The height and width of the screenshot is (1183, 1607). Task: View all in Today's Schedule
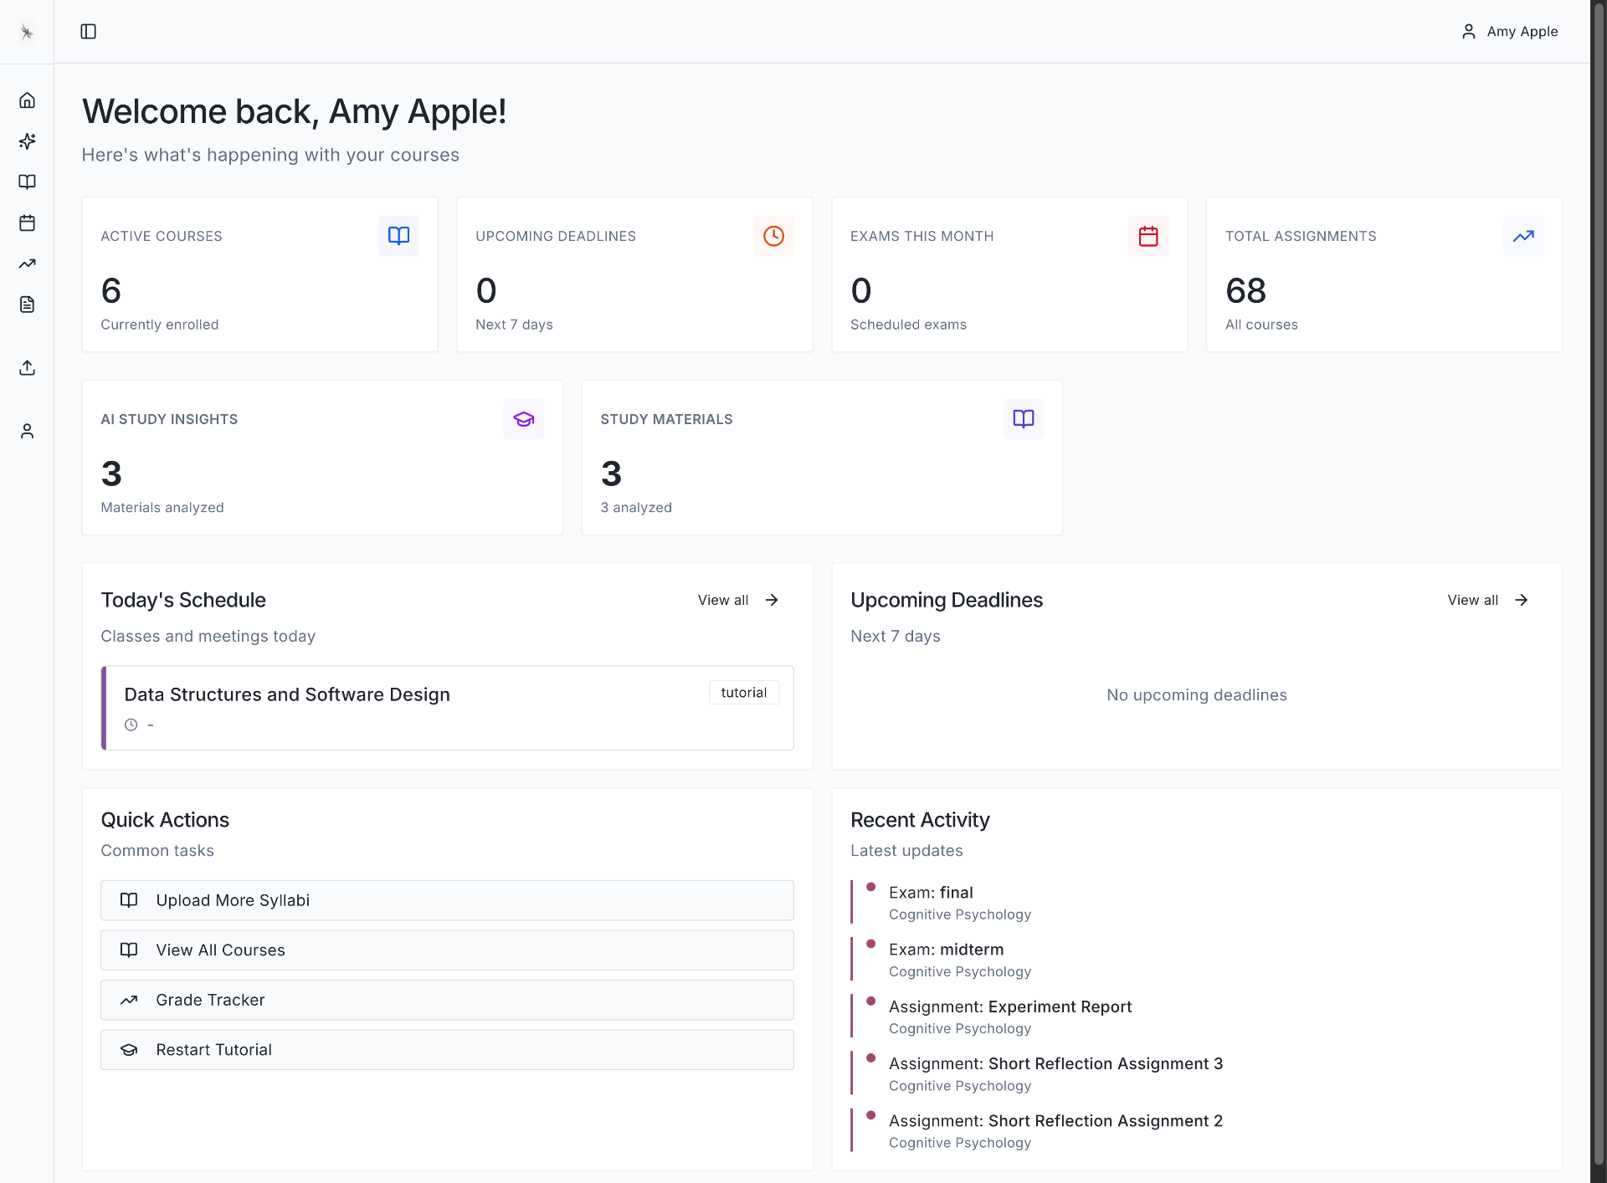738,600
